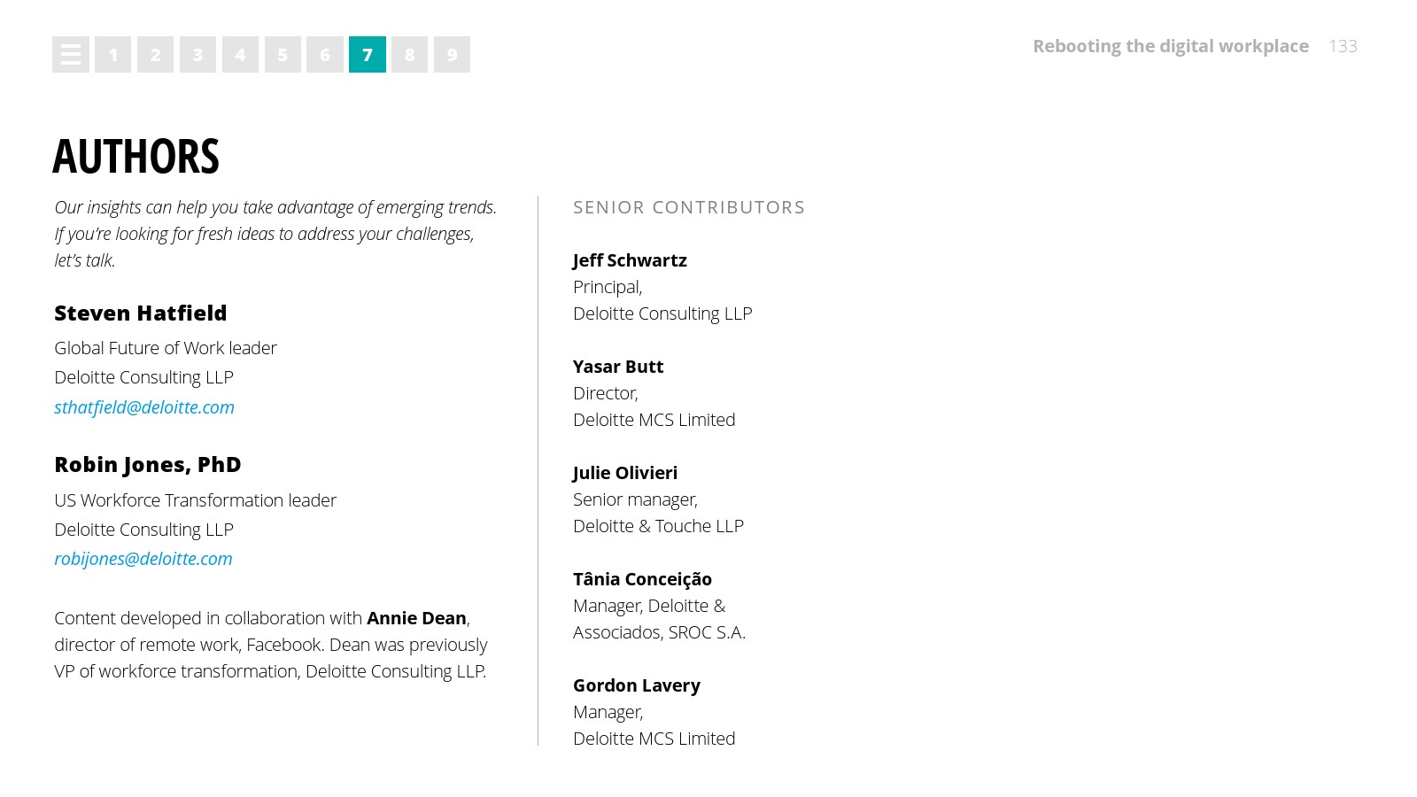Click page number 133
1417x797 pixels.
coord(1343,46)
